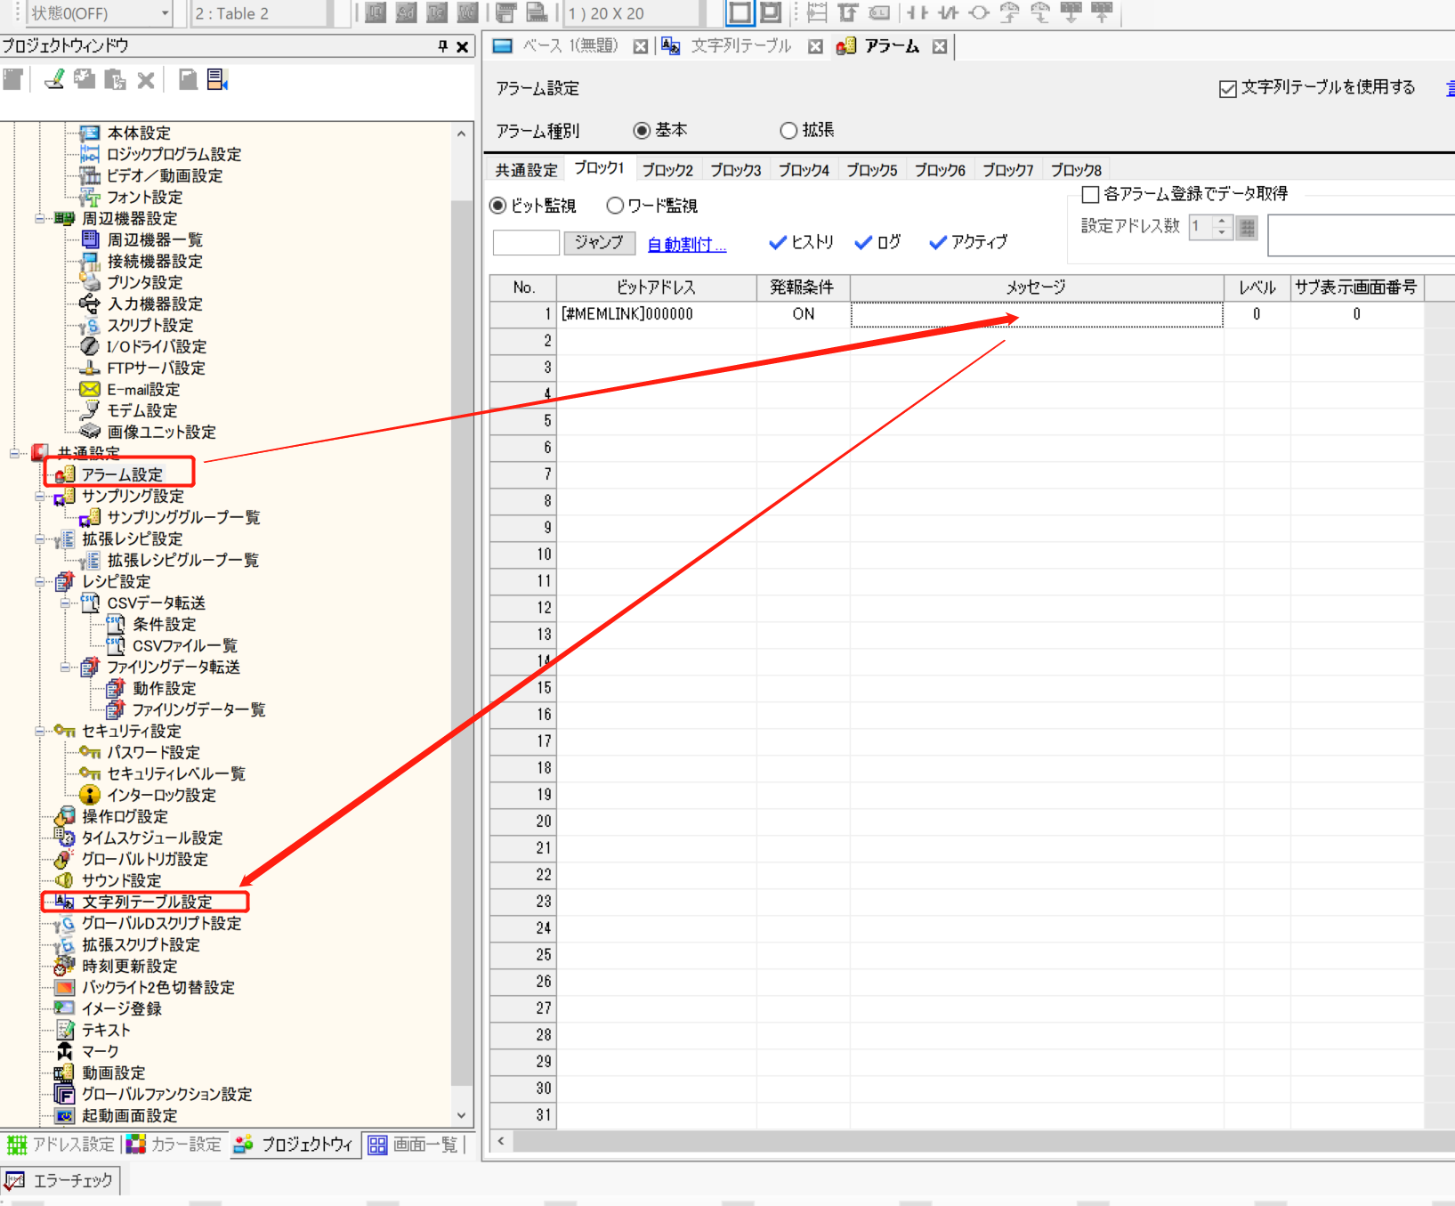This screenshot has width=1455, height=1206.
Task: Switch to ブロック2 tab
Action: tap(667, 170)
